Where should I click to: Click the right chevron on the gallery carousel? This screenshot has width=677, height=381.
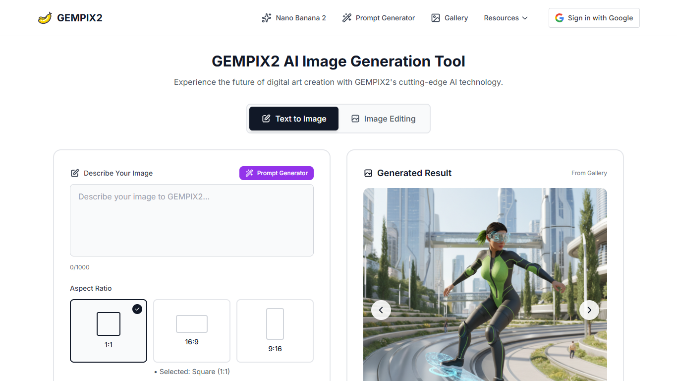589,310
